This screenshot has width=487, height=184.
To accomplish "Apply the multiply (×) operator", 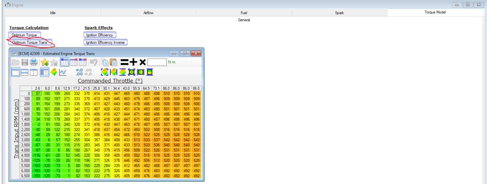I will [x=143, y=62].
